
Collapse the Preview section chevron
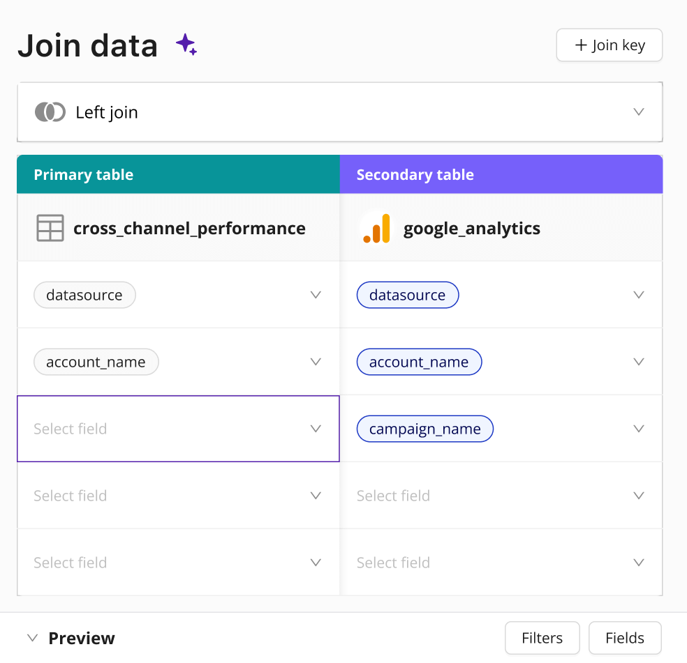(x=32, y=638)
